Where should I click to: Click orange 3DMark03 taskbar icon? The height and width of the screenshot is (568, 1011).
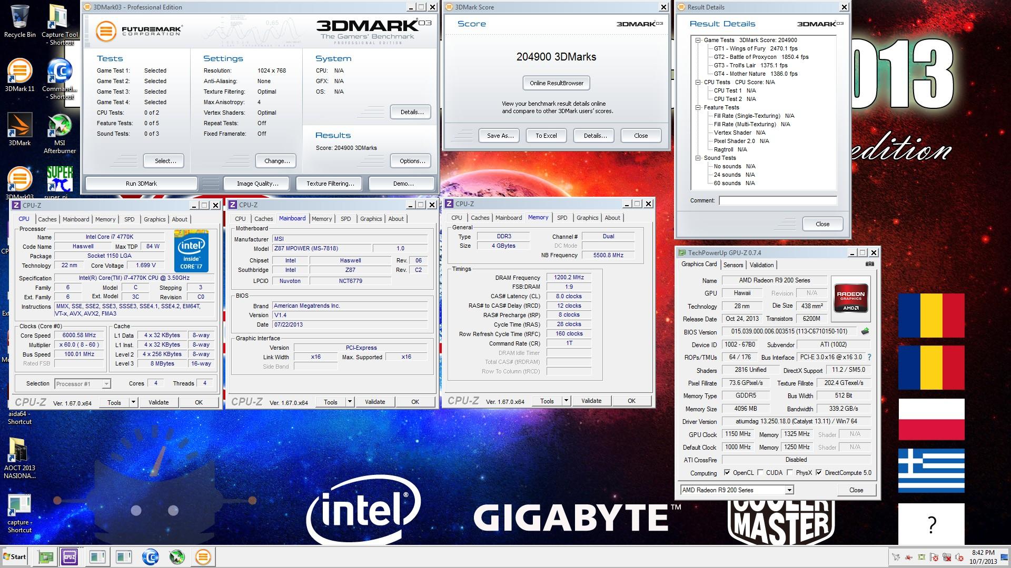pyautogui.click(x=203, y=556)
